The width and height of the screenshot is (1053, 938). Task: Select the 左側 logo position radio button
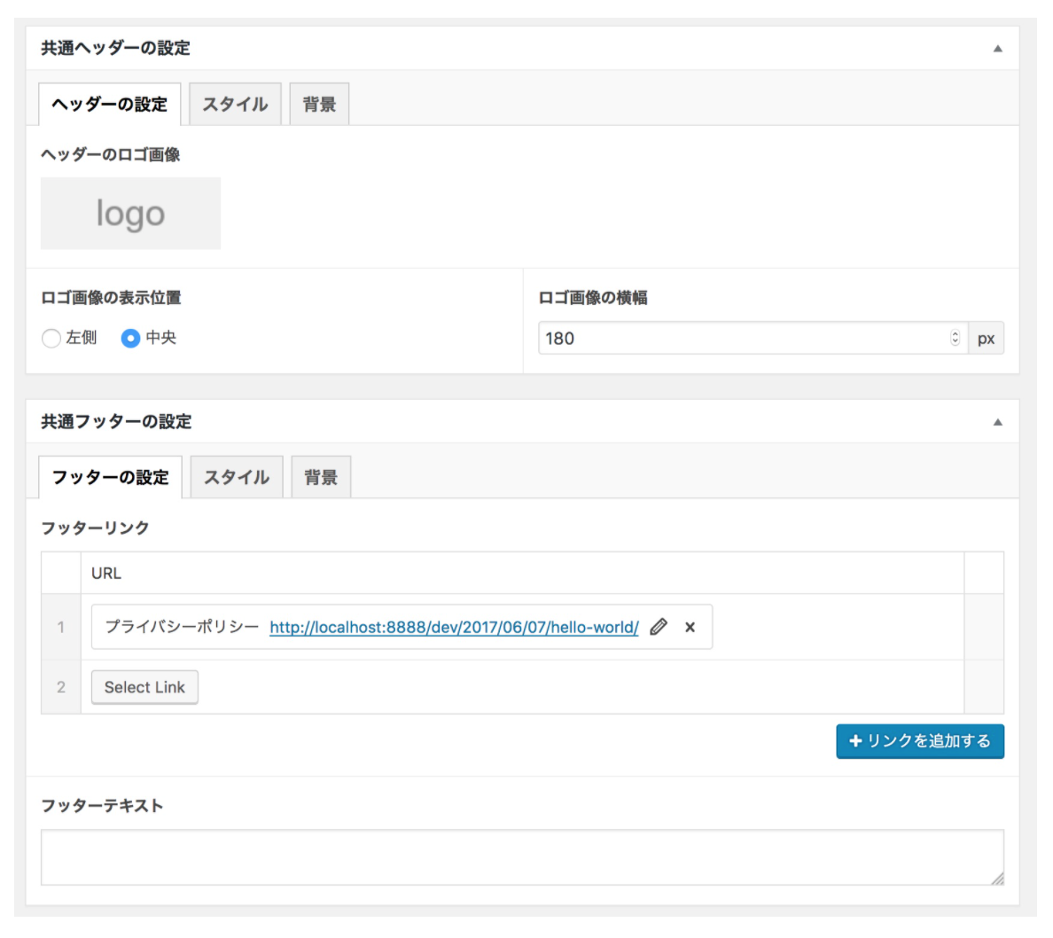pyautogui.click(x=51, y=338)
